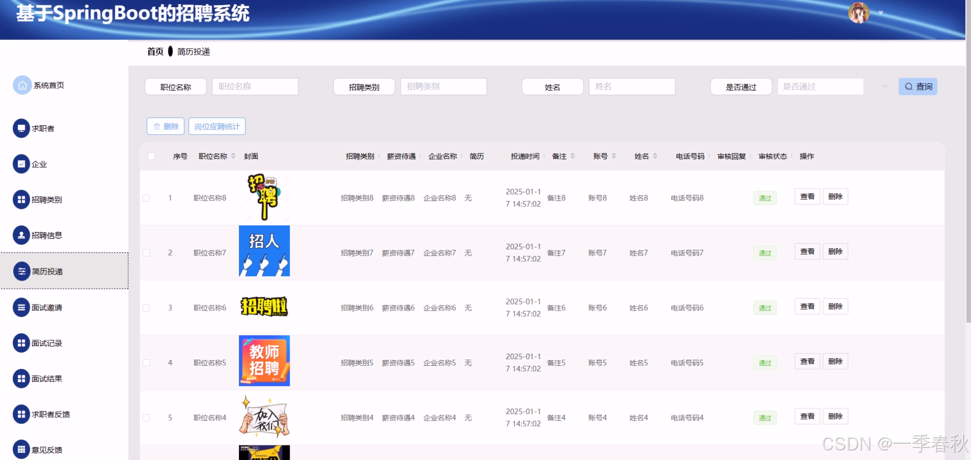Focus the 职位名称 search input
971x460 pixels.
click(255, 87)
